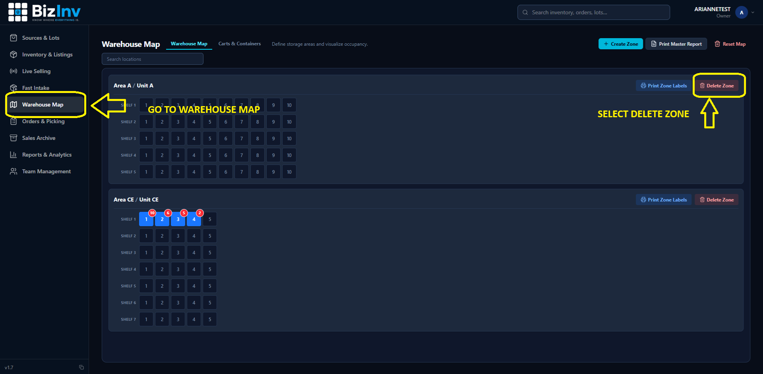Image resolution: width=763 pixels, height=374 pixels.
Task: Click the Area A / Unit A heading
Action: (x=134, y=85)
